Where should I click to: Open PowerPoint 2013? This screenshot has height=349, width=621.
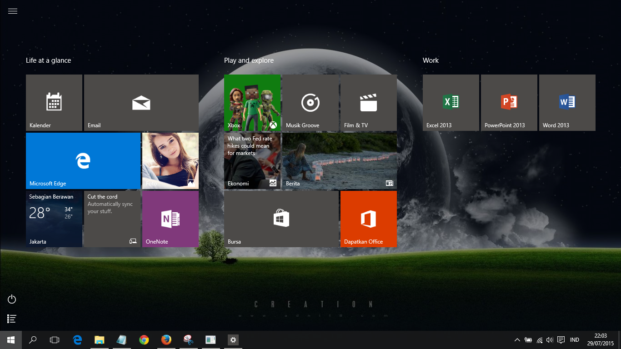[x=509, y=102]
